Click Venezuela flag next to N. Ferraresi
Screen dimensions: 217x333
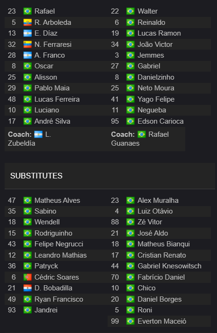coord(28,44)
